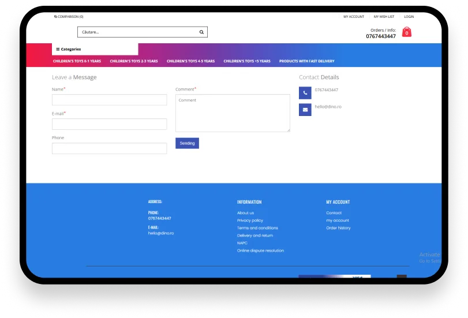Open Products With Fast Delivery menu

coord(307,61)
